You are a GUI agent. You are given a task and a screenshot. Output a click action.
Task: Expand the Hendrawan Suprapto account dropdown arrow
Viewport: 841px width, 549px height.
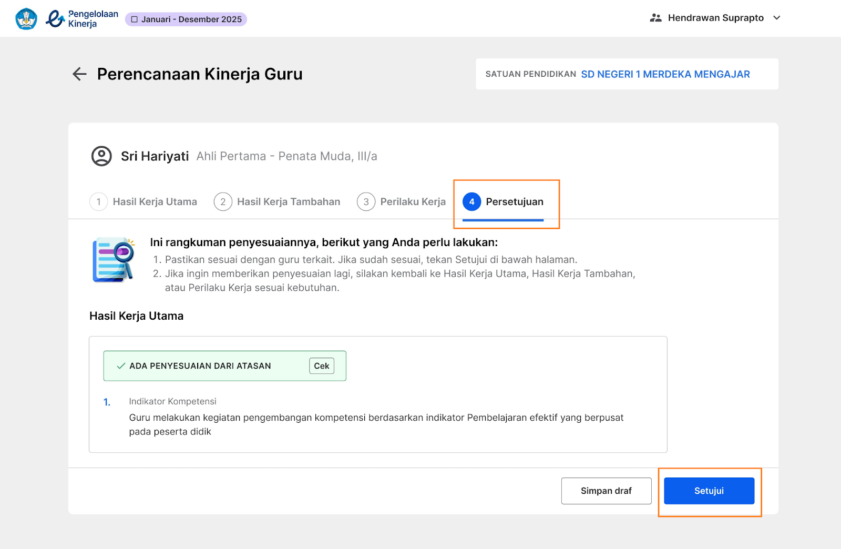tap(777, 18)
